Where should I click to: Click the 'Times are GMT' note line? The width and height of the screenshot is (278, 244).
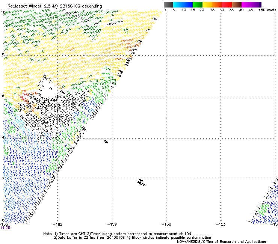tap(117, 234)
